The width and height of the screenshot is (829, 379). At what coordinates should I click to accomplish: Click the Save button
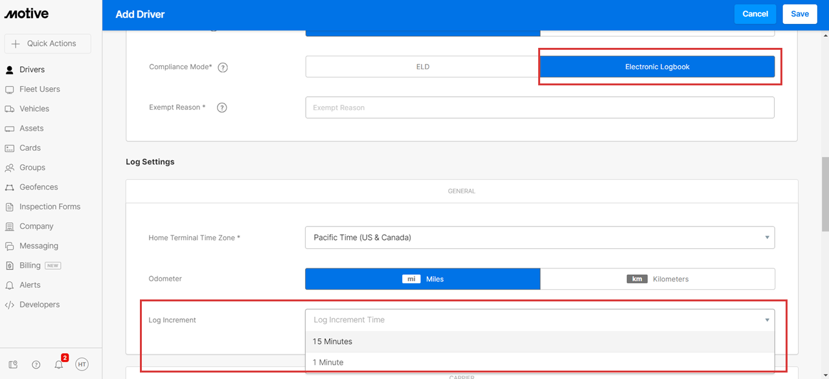800,14
